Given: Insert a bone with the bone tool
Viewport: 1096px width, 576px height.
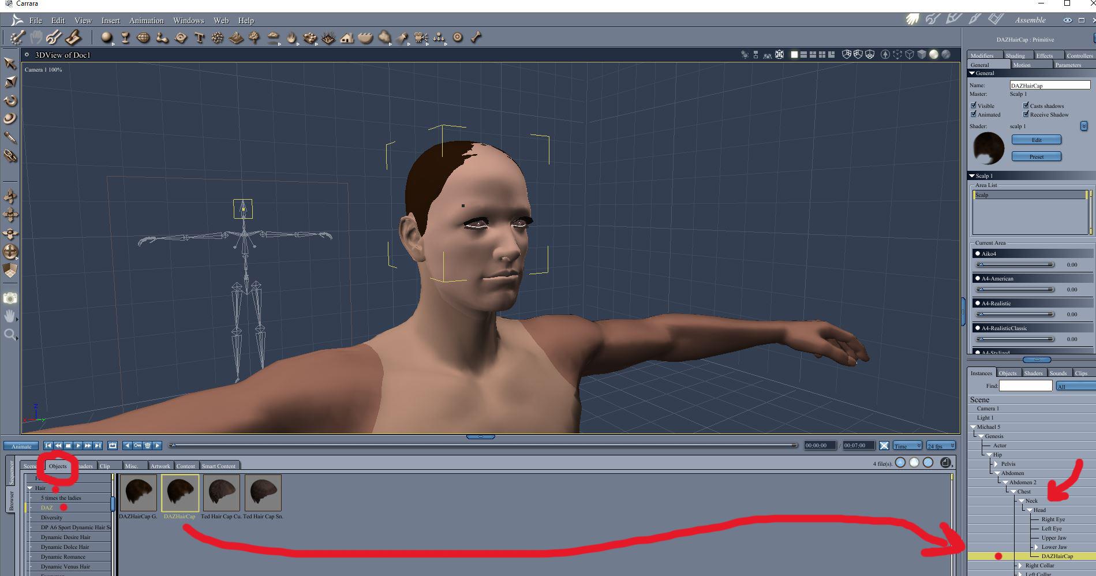Looking at the screenshot, I should coord(476,38).
